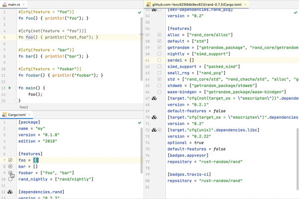This screenshot has height=199, width=299.
Task: Toggle the foo feature checkbox
Action: pos(10,160)
